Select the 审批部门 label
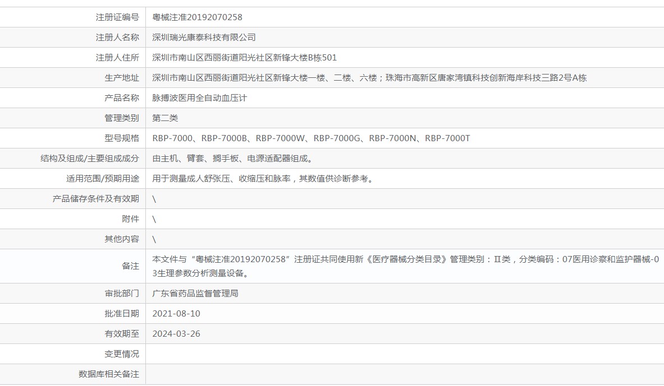 pos(122,294)
